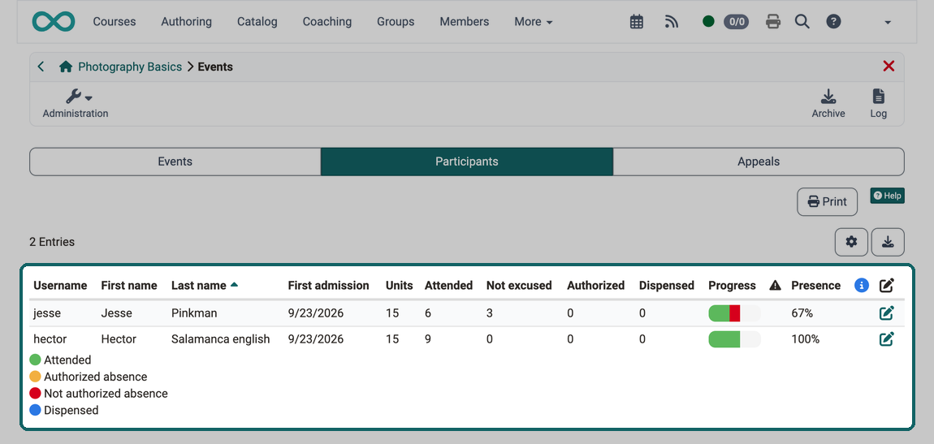Click the last name 'Pinkman'
Viewport: 934px width, 444px height.
tap(194, 313)
